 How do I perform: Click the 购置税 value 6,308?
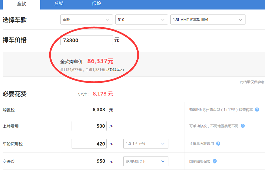[x=99, y=110]
